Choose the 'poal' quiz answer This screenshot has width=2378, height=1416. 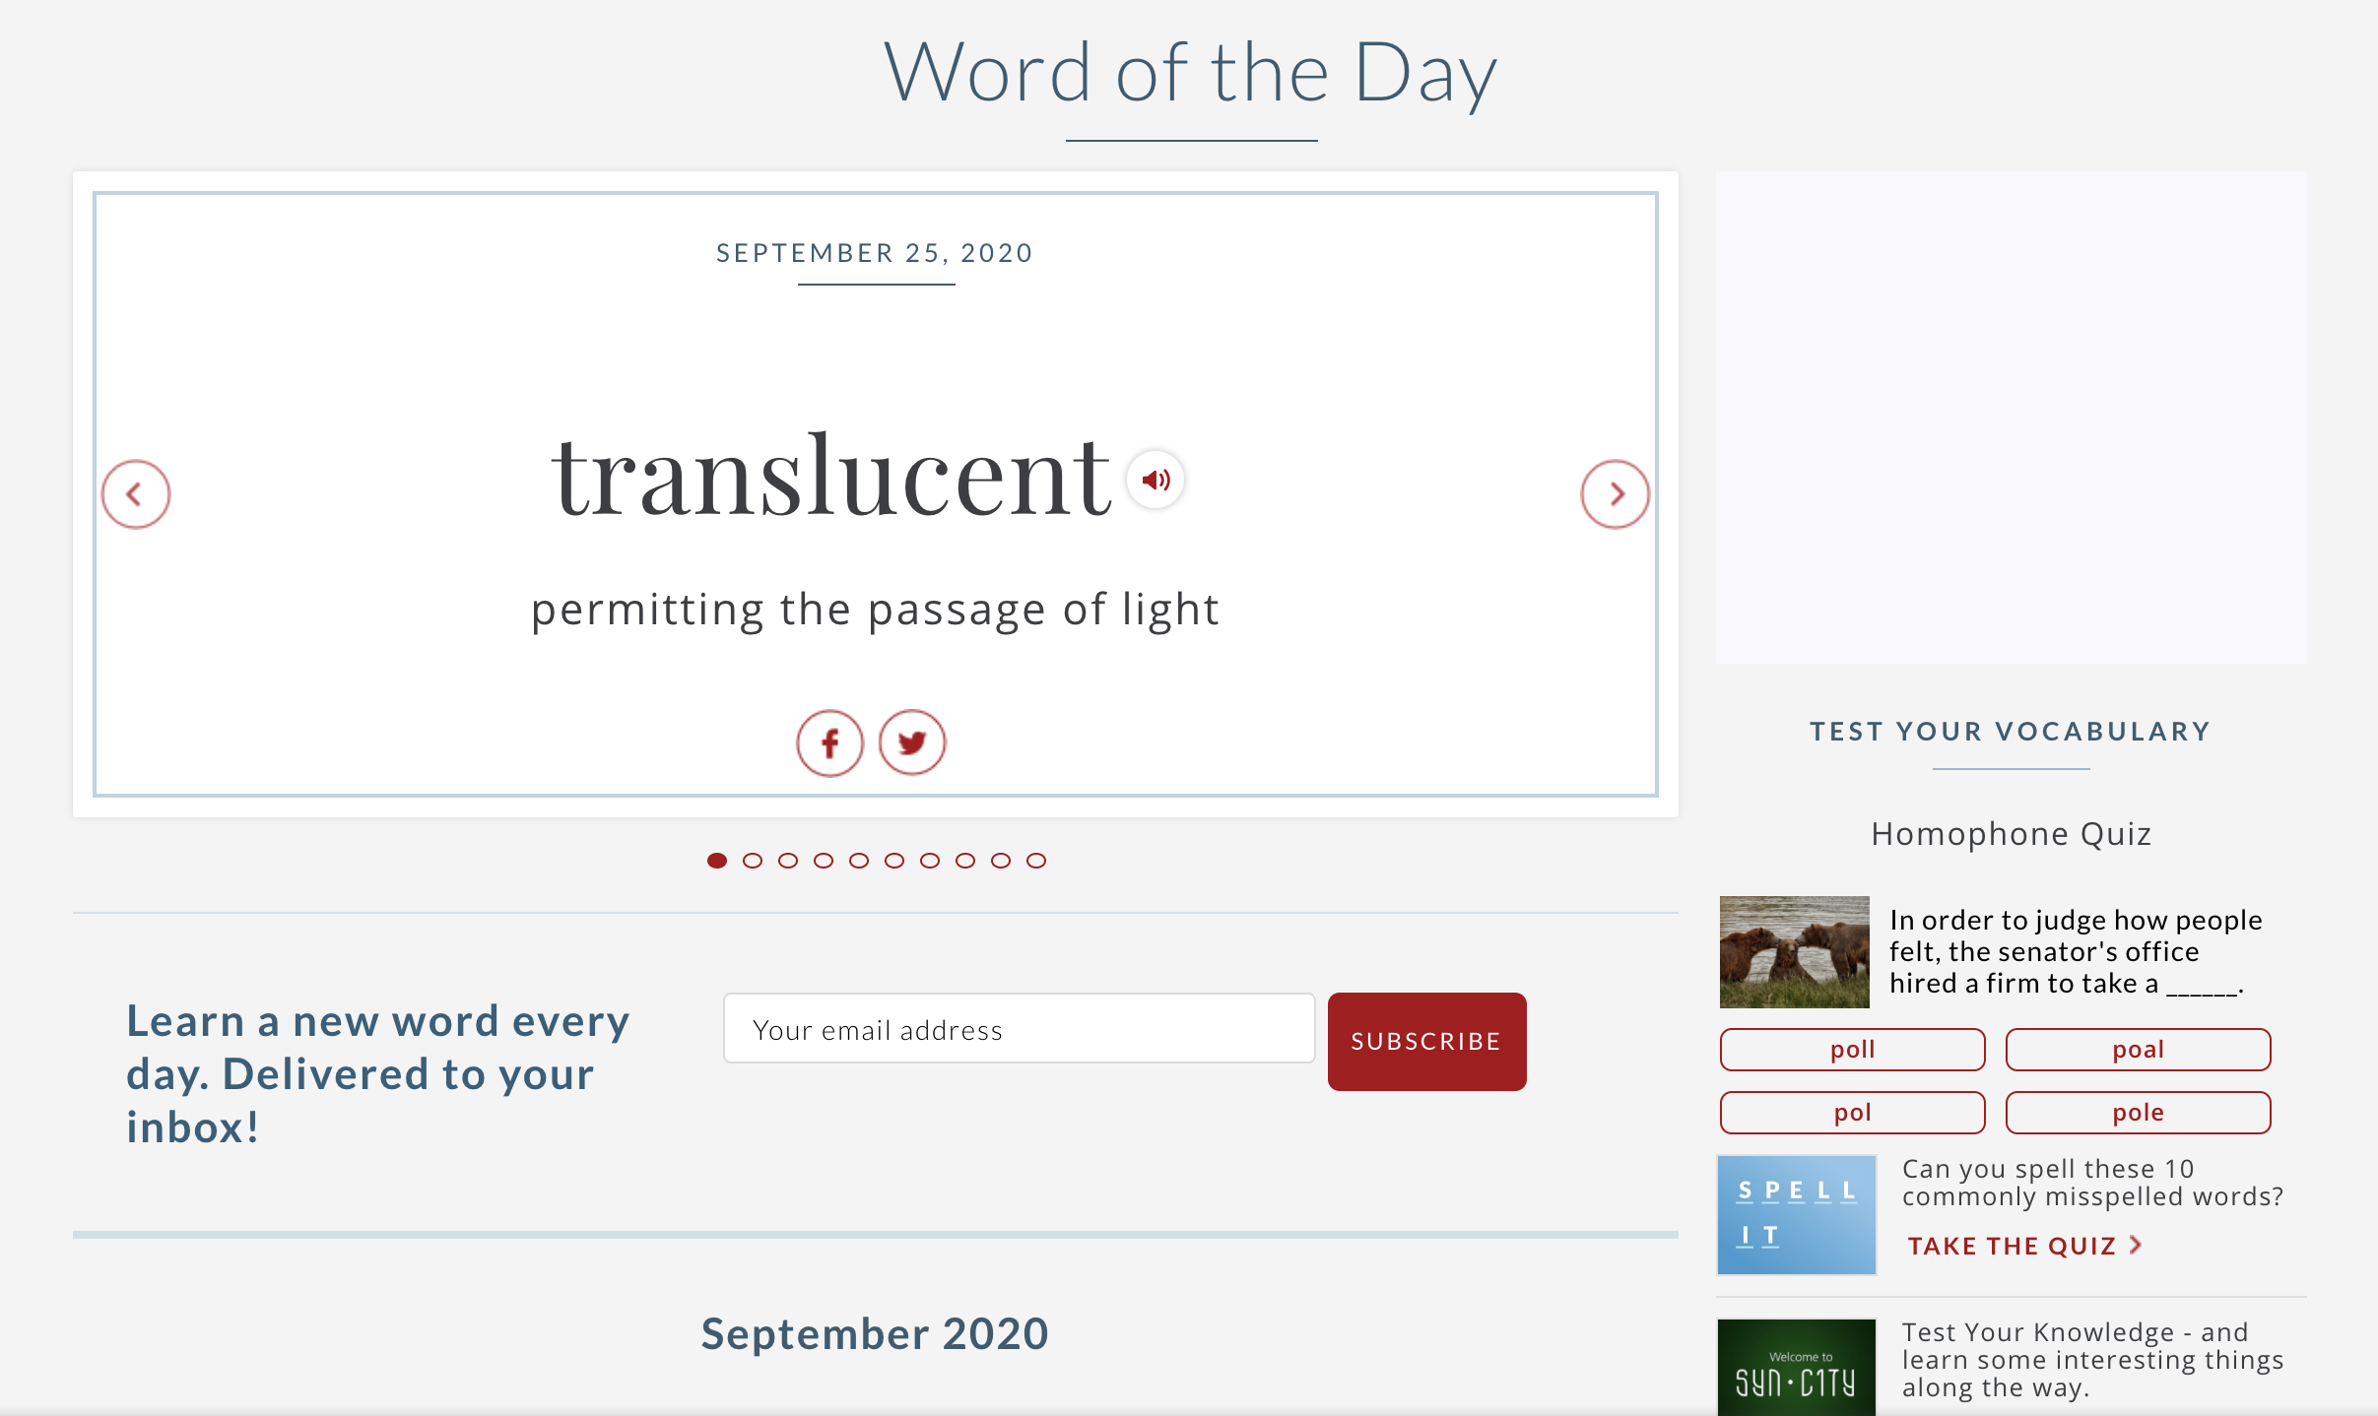coord(2138,1050)
